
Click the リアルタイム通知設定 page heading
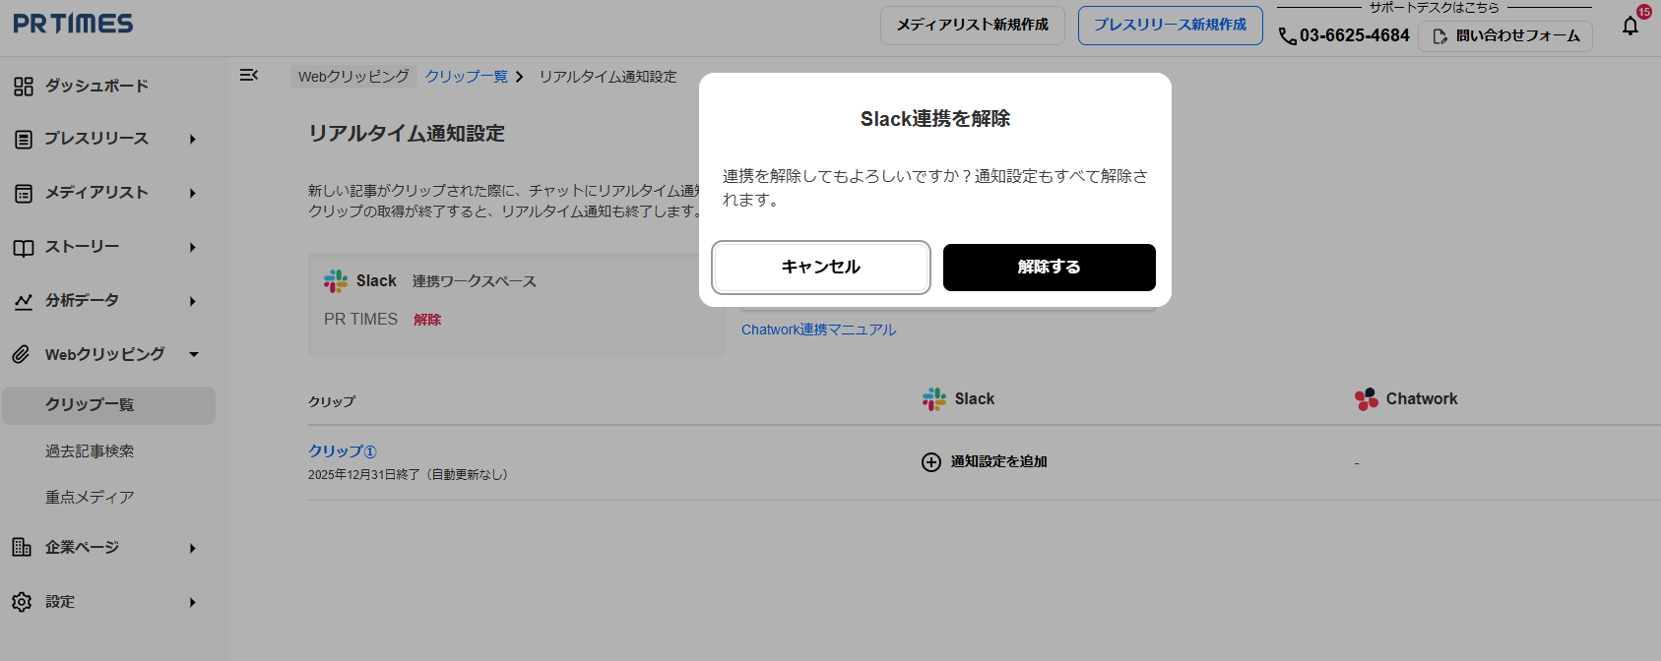pos(407,134)
